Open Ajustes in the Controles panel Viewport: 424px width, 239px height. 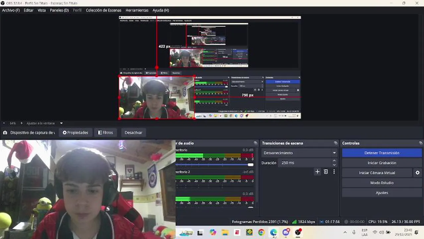[x=382, y=193]
